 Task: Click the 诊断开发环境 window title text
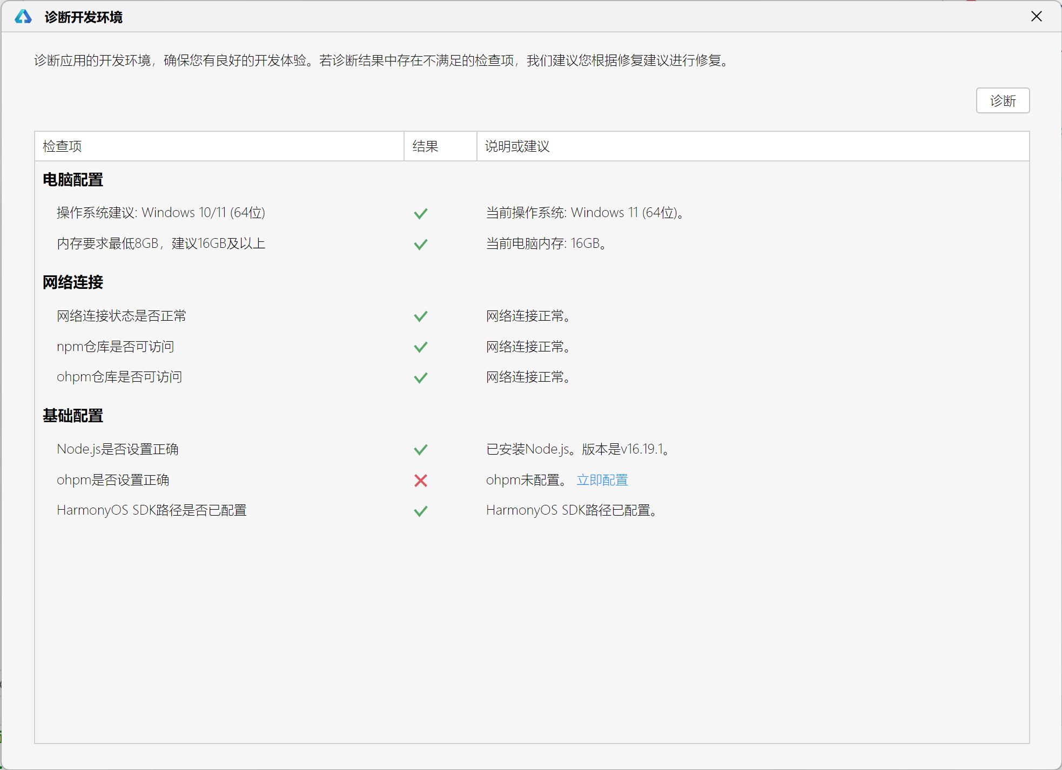84,17
